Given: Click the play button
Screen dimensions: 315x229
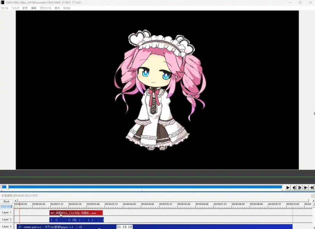Looking at the screenshot, I should pos(288,188).
